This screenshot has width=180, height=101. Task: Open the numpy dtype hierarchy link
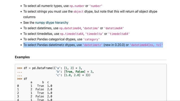point(52,22)
